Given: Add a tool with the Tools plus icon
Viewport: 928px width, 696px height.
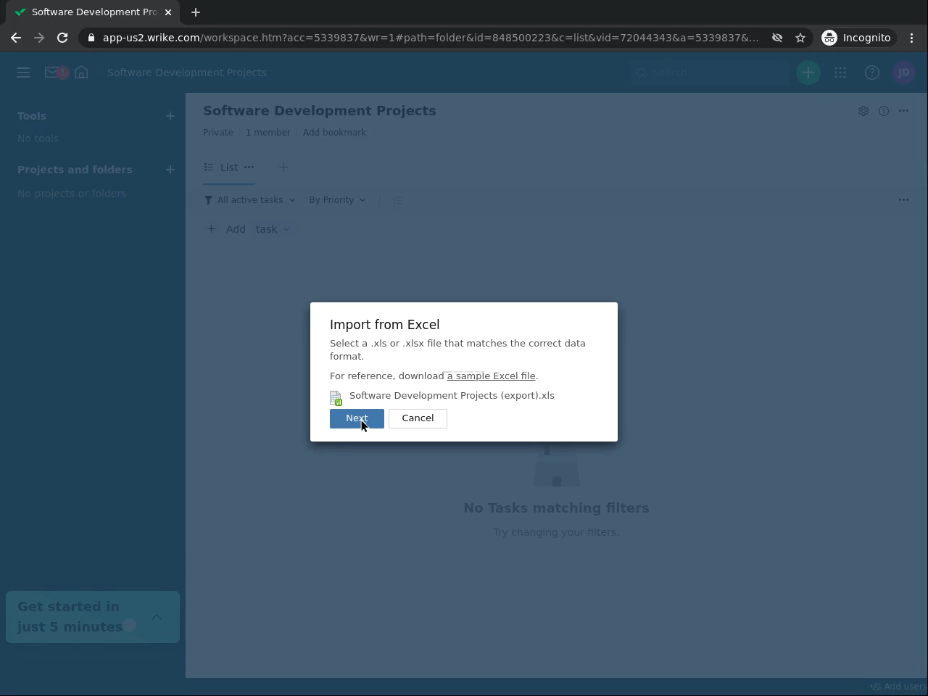Looking at the screenshot, I should tap(170, 116).
